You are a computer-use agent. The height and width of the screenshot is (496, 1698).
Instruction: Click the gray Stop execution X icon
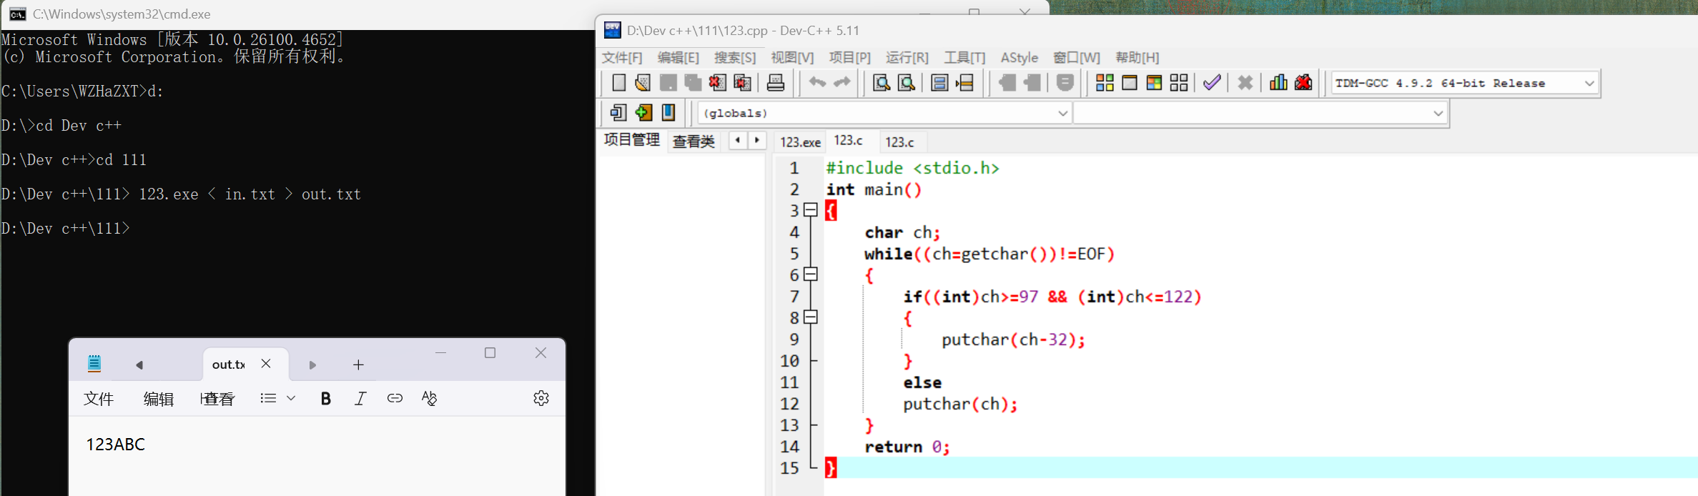[1245, 83]
